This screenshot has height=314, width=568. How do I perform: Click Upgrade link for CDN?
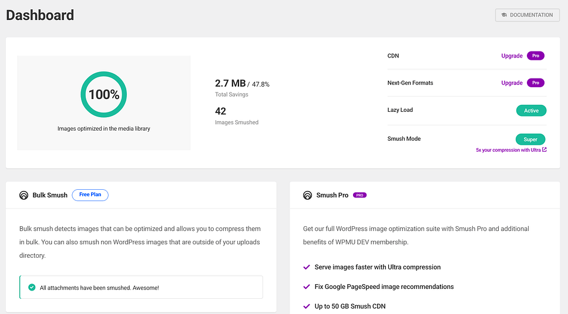(x=512, y=56)
